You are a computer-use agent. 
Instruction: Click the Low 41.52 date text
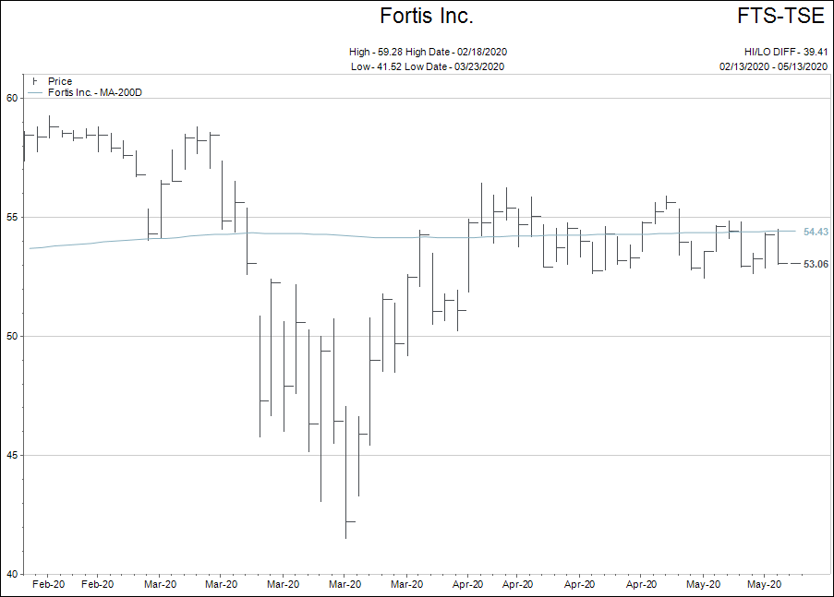click(428, 66)
